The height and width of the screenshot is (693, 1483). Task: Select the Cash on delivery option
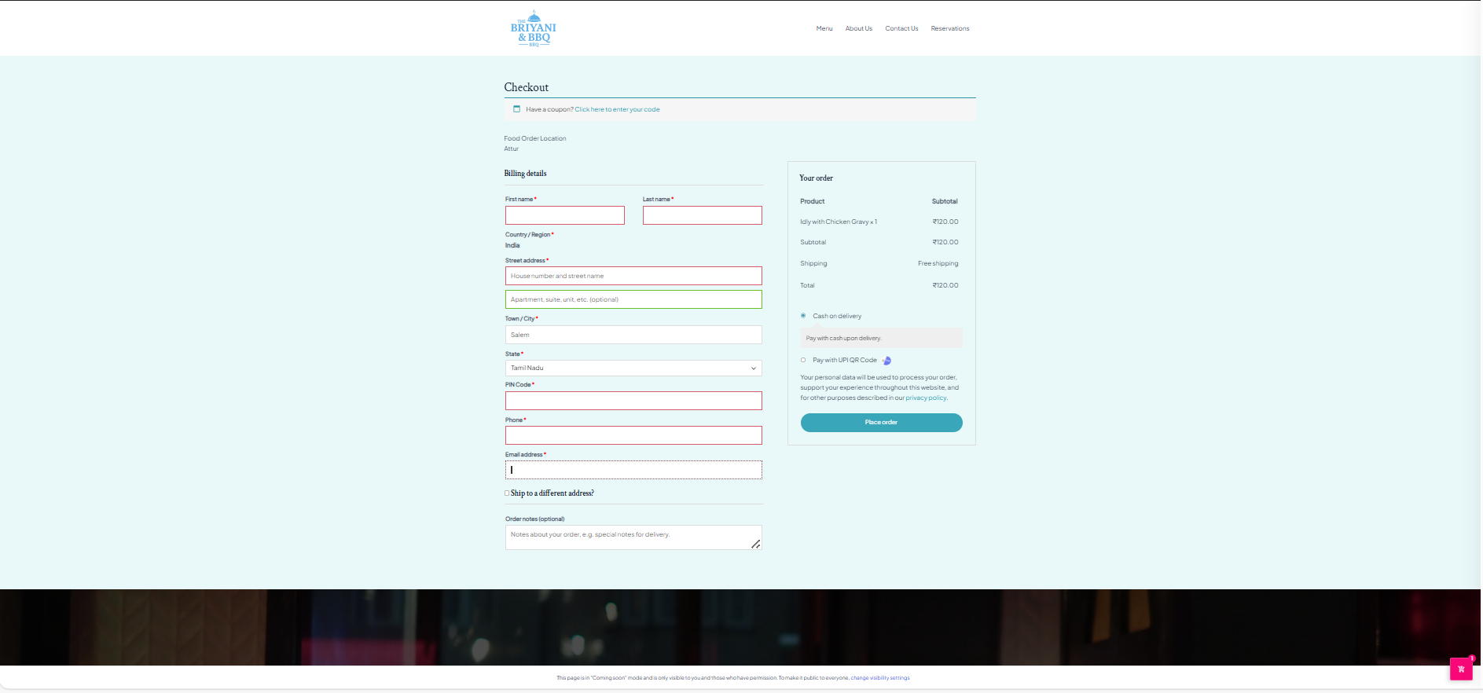[x=803, y=316]
